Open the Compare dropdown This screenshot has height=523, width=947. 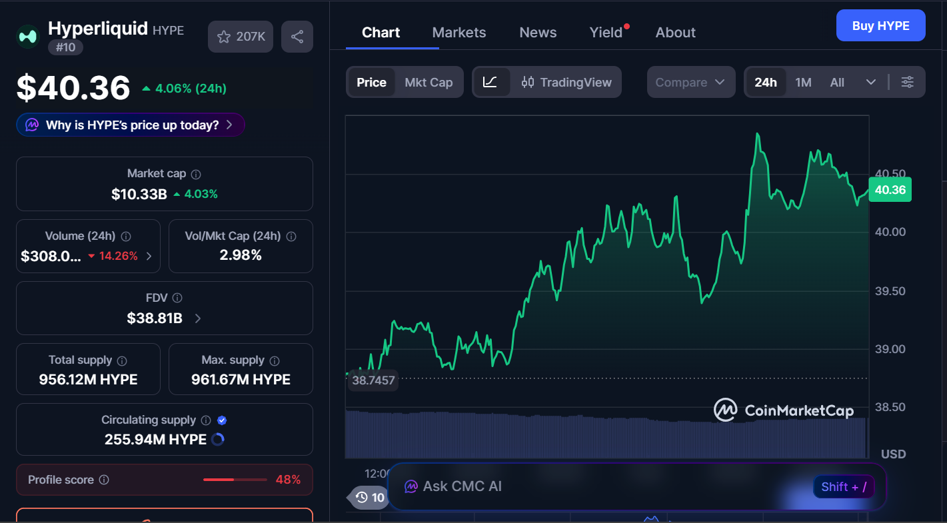[691, 82]
